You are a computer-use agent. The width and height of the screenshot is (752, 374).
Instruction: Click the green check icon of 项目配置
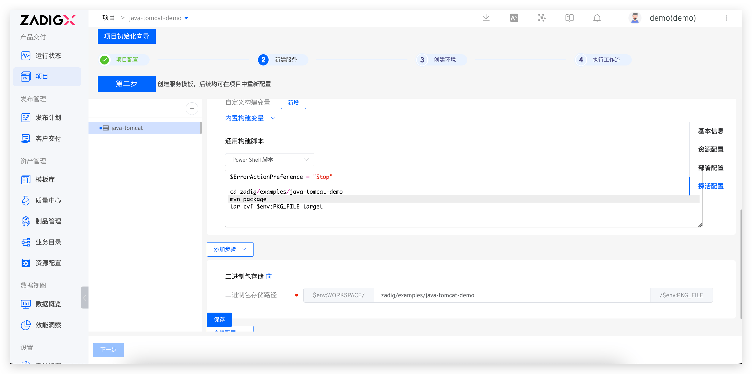[x=105, y=60]
